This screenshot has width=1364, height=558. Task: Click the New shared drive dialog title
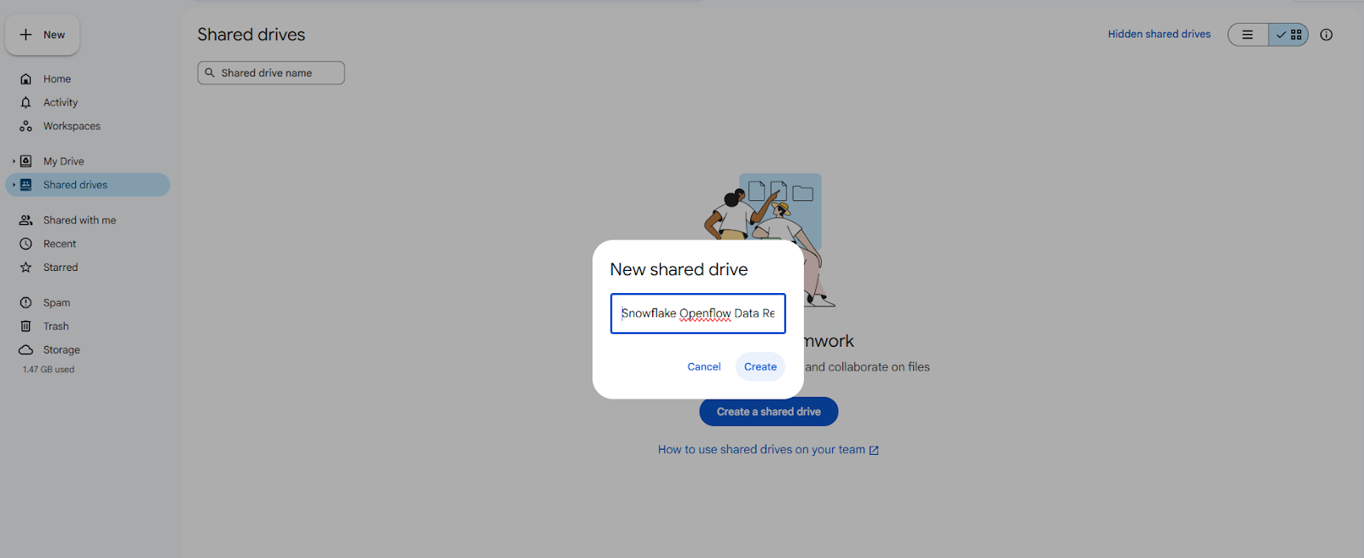(x=679, y=270)
